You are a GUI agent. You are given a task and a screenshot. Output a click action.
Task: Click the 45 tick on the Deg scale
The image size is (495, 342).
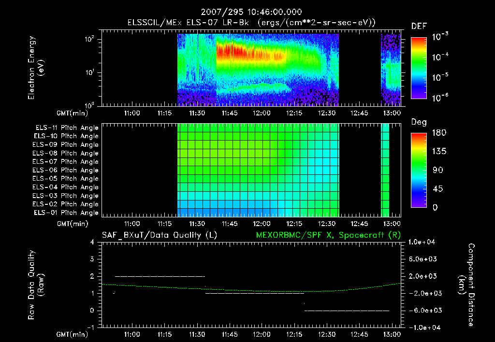point(438,189)
